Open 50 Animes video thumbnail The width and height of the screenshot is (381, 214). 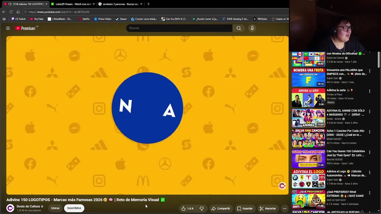pos(308,118)
